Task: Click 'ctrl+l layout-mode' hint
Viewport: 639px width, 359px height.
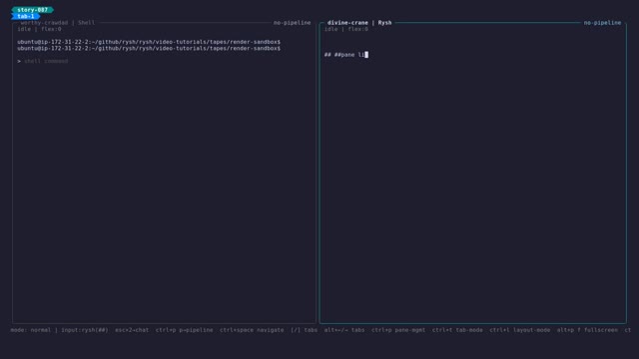Action: [520, 330]
